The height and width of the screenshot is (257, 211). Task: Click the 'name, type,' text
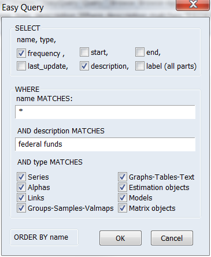(36, 40)
